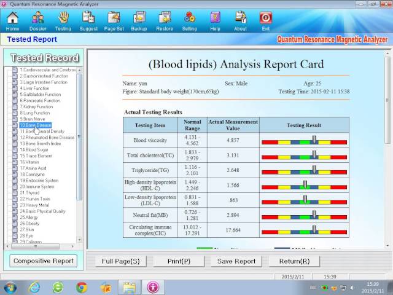Select 6.Pancreatic Function record
Viewport: 393px width, 295px height.
coord(40,101)
